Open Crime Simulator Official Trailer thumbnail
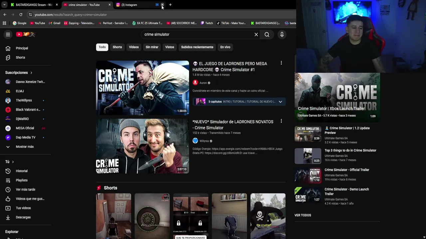The image size is (426, 239). (x=308, y=175)
